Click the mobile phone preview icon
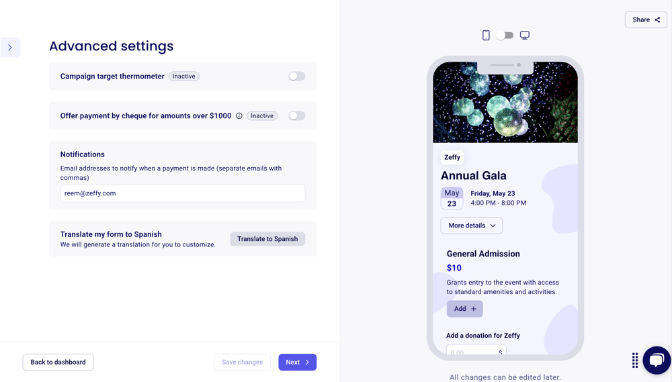 (486, 36)
